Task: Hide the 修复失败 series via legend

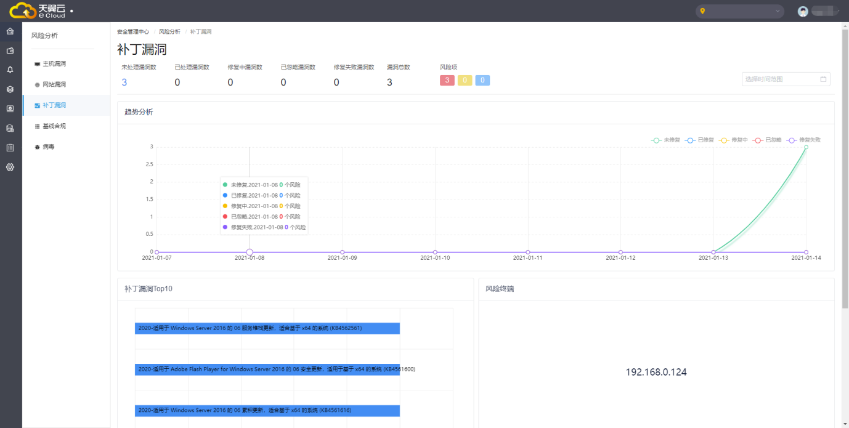Action: [x=804, y=140]
